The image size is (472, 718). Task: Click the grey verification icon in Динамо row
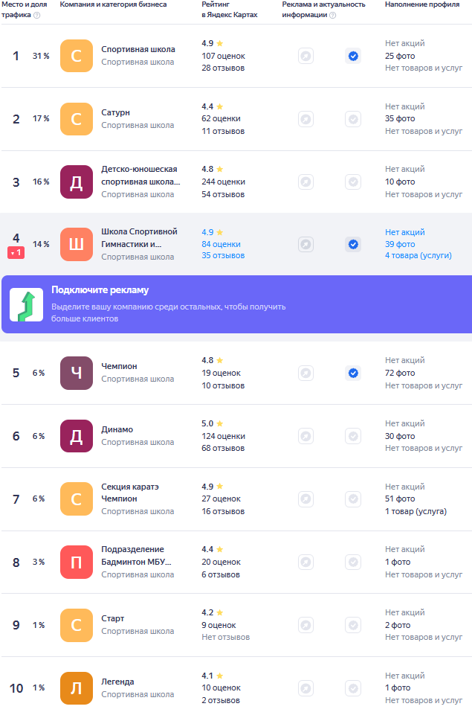click(x=353, y=436)
